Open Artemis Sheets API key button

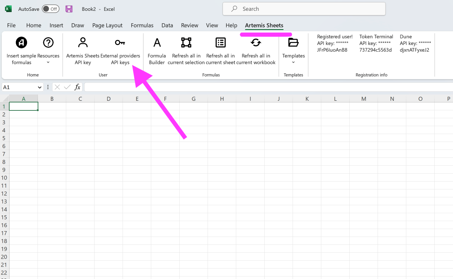click(x=83, y=50)
